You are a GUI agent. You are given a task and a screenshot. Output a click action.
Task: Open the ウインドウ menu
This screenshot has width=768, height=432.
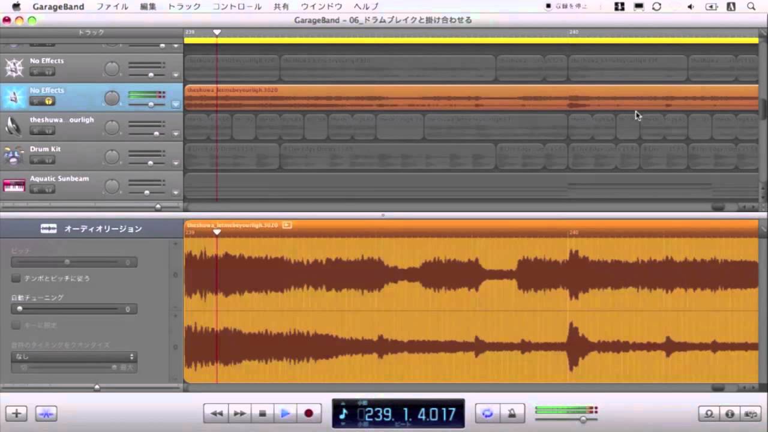(322, 7)
